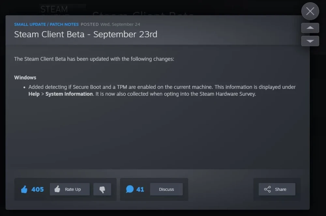Click the Windows section heading
326x216 pixels.
pyautogui.click(x=25, y=78)
